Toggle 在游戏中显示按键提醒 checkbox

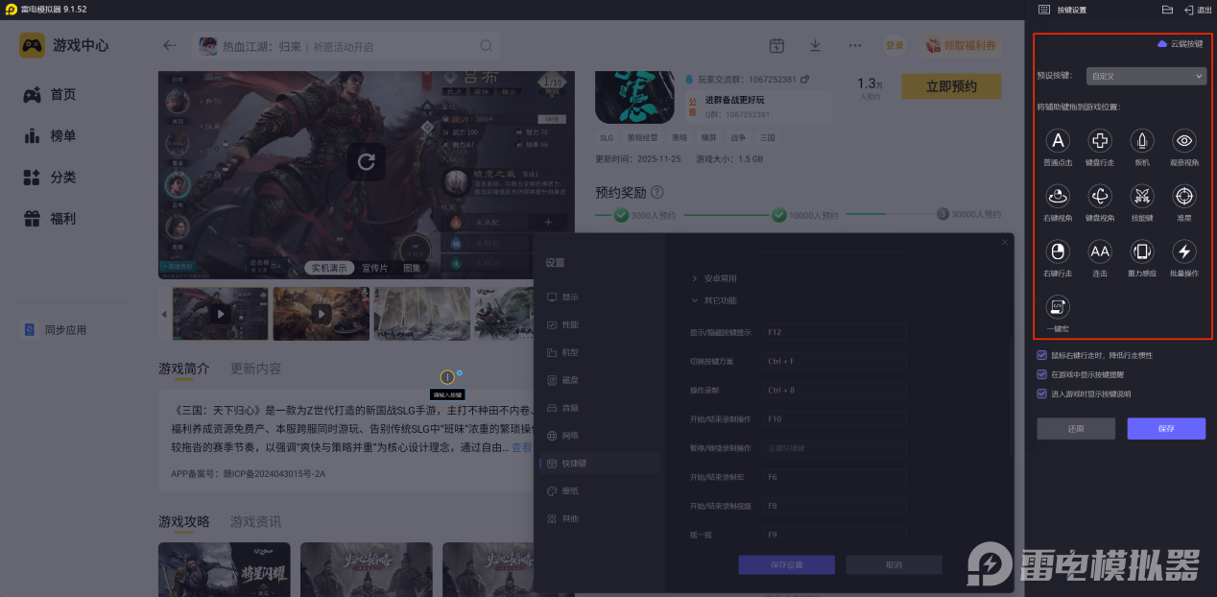tap(1042, 374)
